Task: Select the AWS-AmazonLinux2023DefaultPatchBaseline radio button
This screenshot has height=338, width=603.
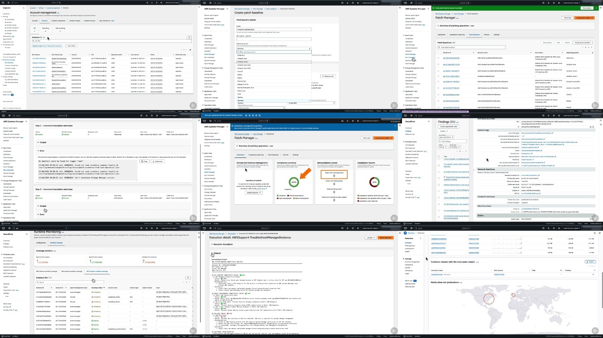Action: [439, 88]
